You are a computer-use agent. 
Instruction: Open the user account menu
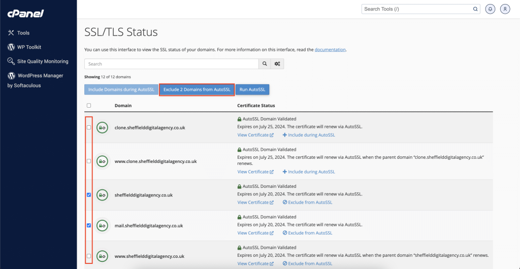505,9
